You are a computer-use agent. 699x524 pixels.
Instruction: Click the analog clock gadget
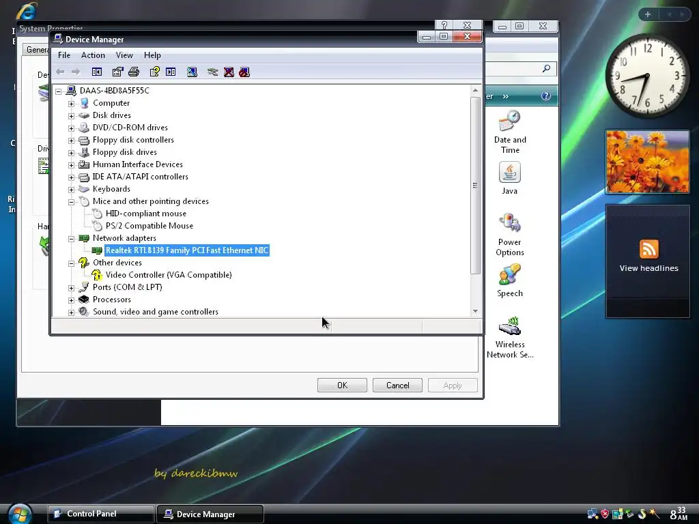tap(647, 76)
